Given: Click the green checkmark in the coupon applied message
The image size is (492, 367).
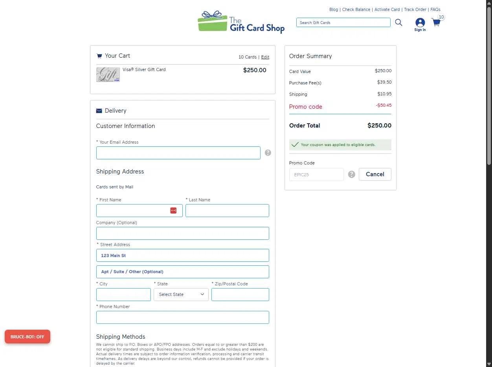Looking at the screenshot, I should 295,144.
